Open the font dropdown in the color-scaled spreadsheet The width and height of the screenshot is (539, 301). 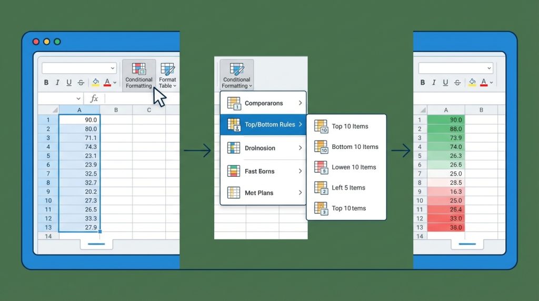[490, 68]
